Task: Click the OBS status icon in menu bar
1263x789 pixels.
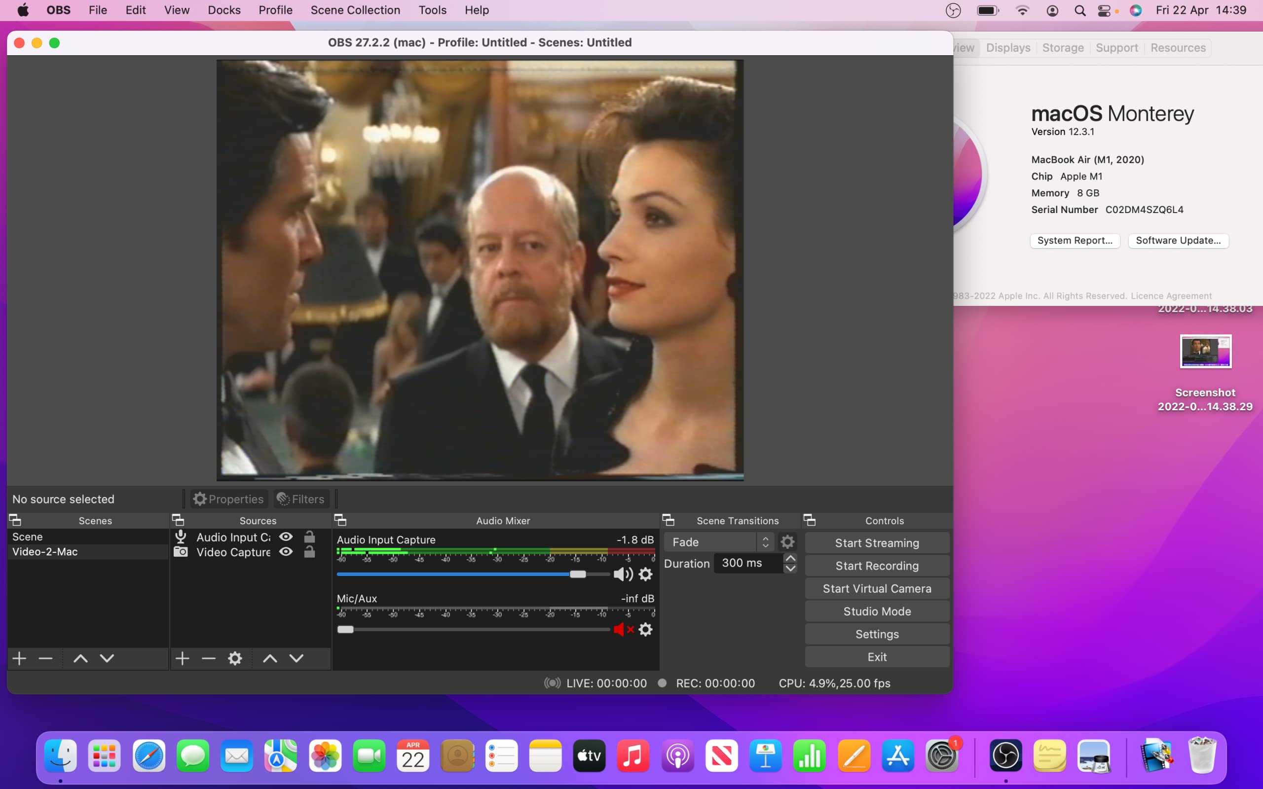Action: [x=953, y=10]
